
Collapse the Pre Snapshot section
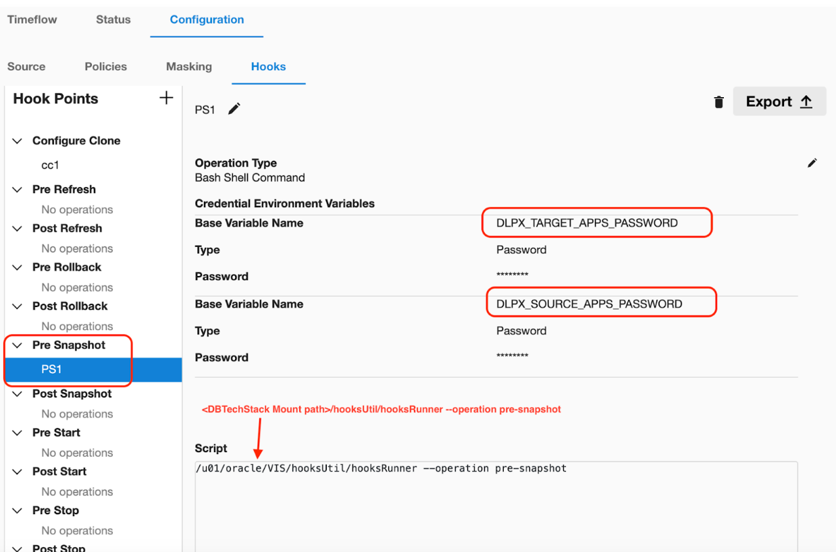point(18,346)
